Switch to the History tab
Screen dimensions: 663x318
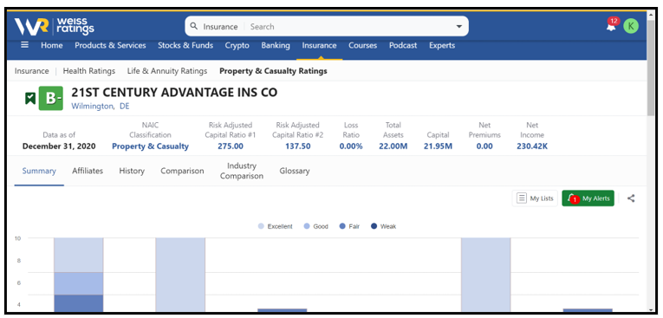pyautogui.click(x=132, y=171)
